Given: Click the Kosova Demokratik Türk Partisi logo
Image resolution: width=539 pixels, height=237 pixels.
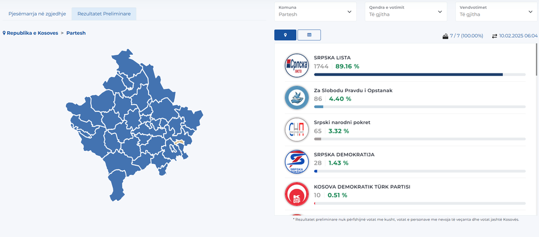Looking at the screenshot, I should click(x=296, y=194).
